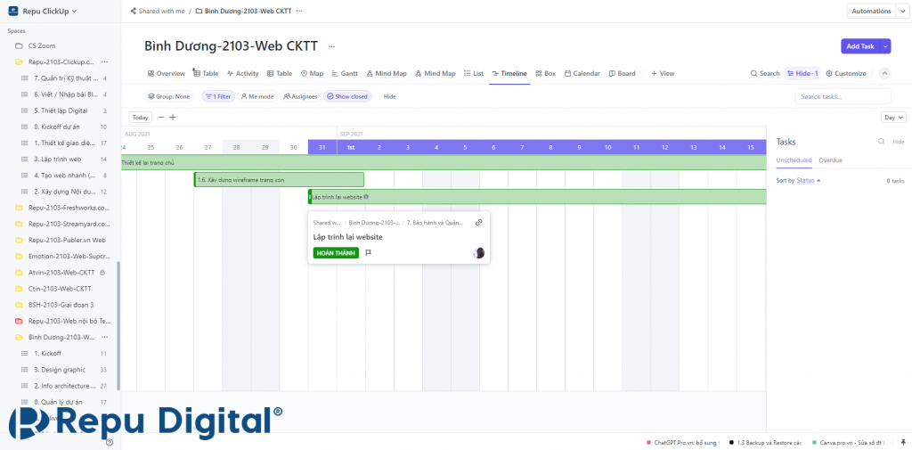Open the Overdue tab

(x=831, y=160)
